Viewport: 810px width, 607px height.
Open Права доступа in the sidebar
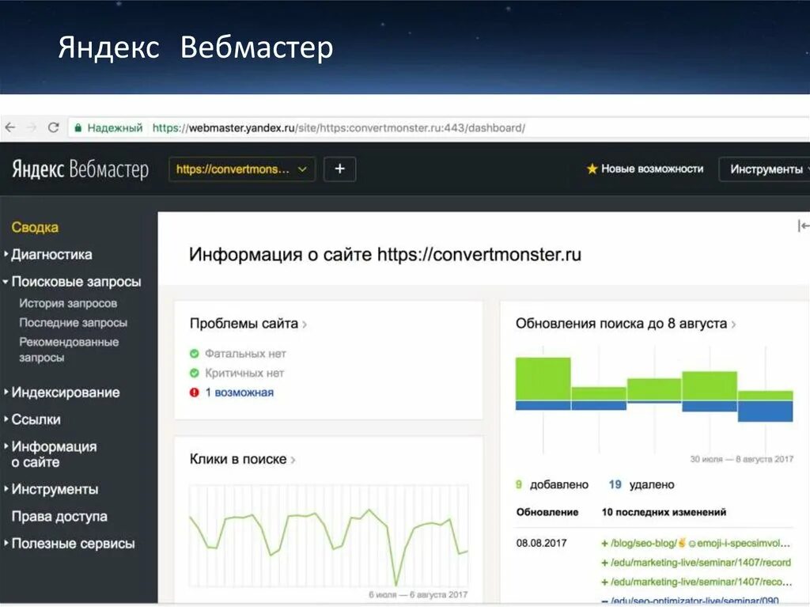click(x=59, y=517)
